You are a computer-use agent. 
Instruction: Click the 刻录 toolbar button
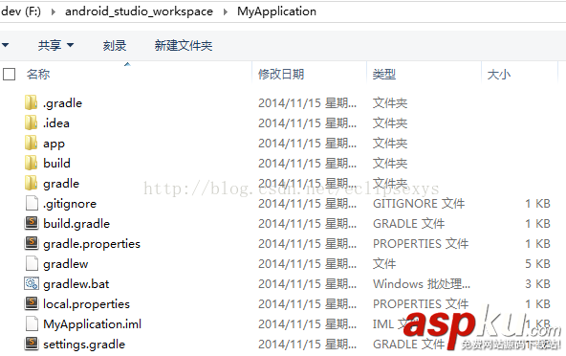coord(115,46)
